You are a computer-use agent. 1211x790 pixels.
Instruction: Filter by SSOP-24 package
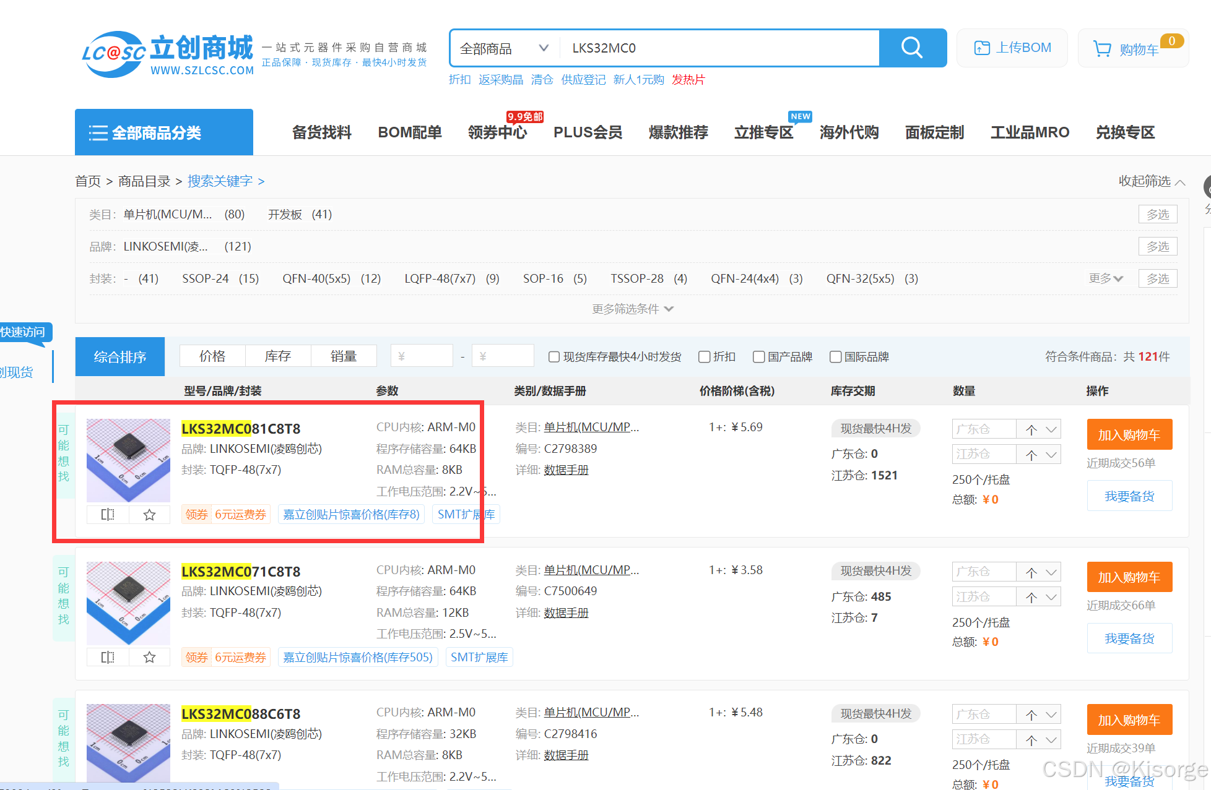click(x=220, y=278)
